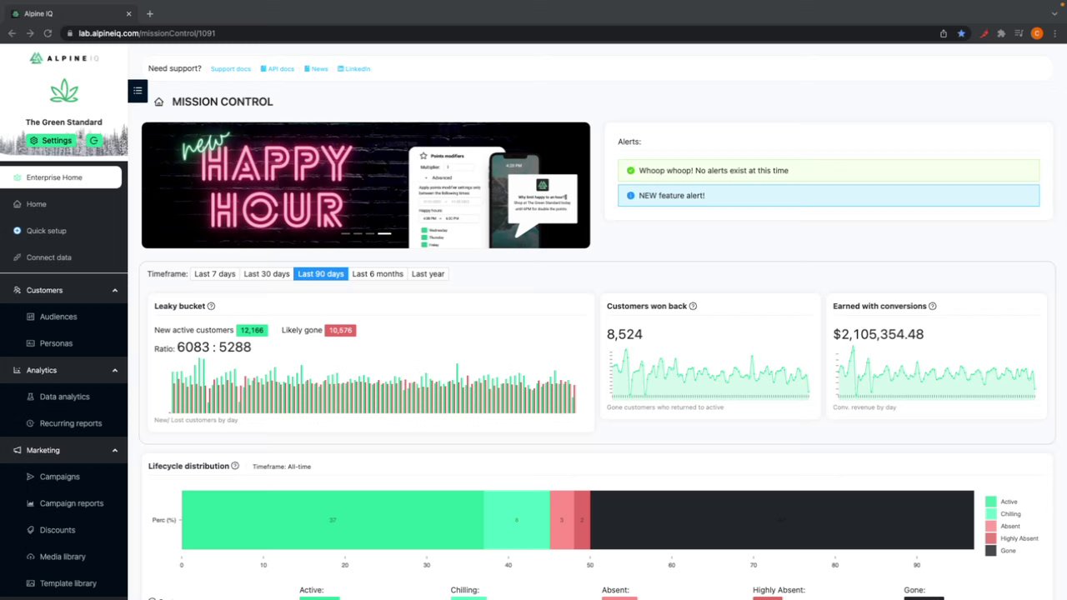Click the Analytics section chart icon
The width and height of the screenshot is (1067, 600).
tap(18, 370)
